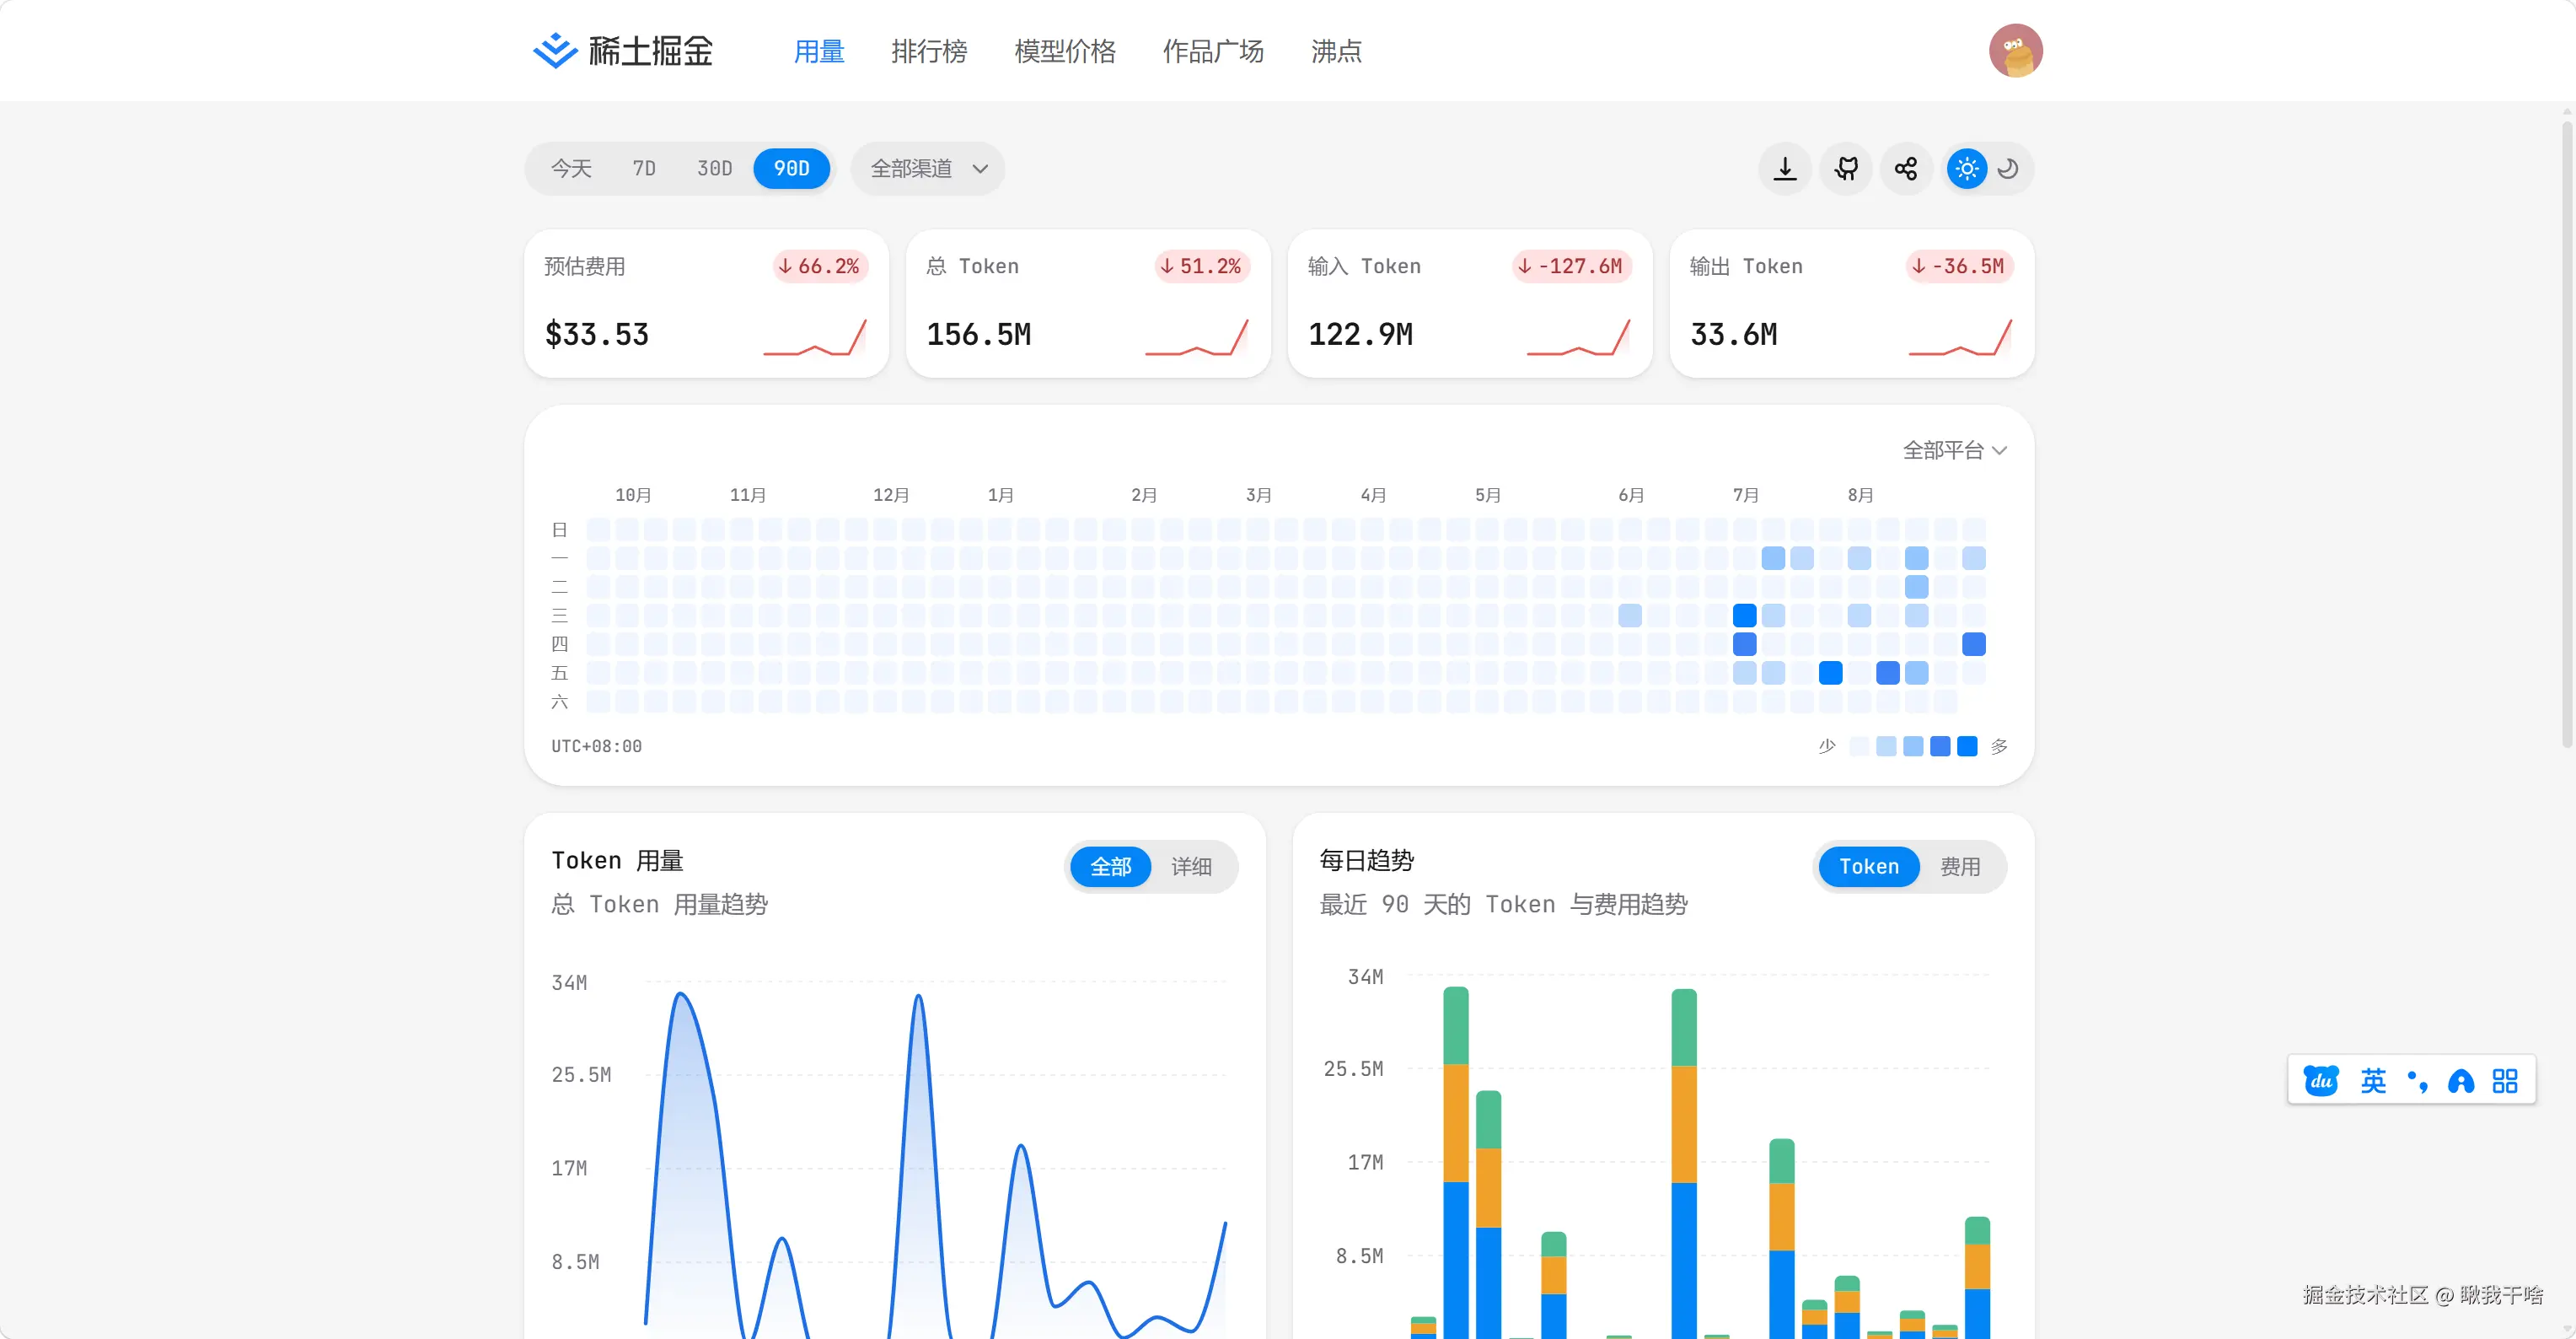Select the 今天 time range
The height and width of the screenshot is (1339, 2576).
[571, 168]
